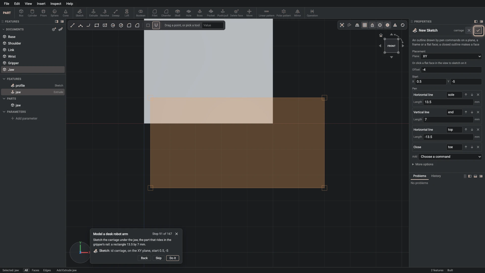Create a Polar pattern

(284, 13)
